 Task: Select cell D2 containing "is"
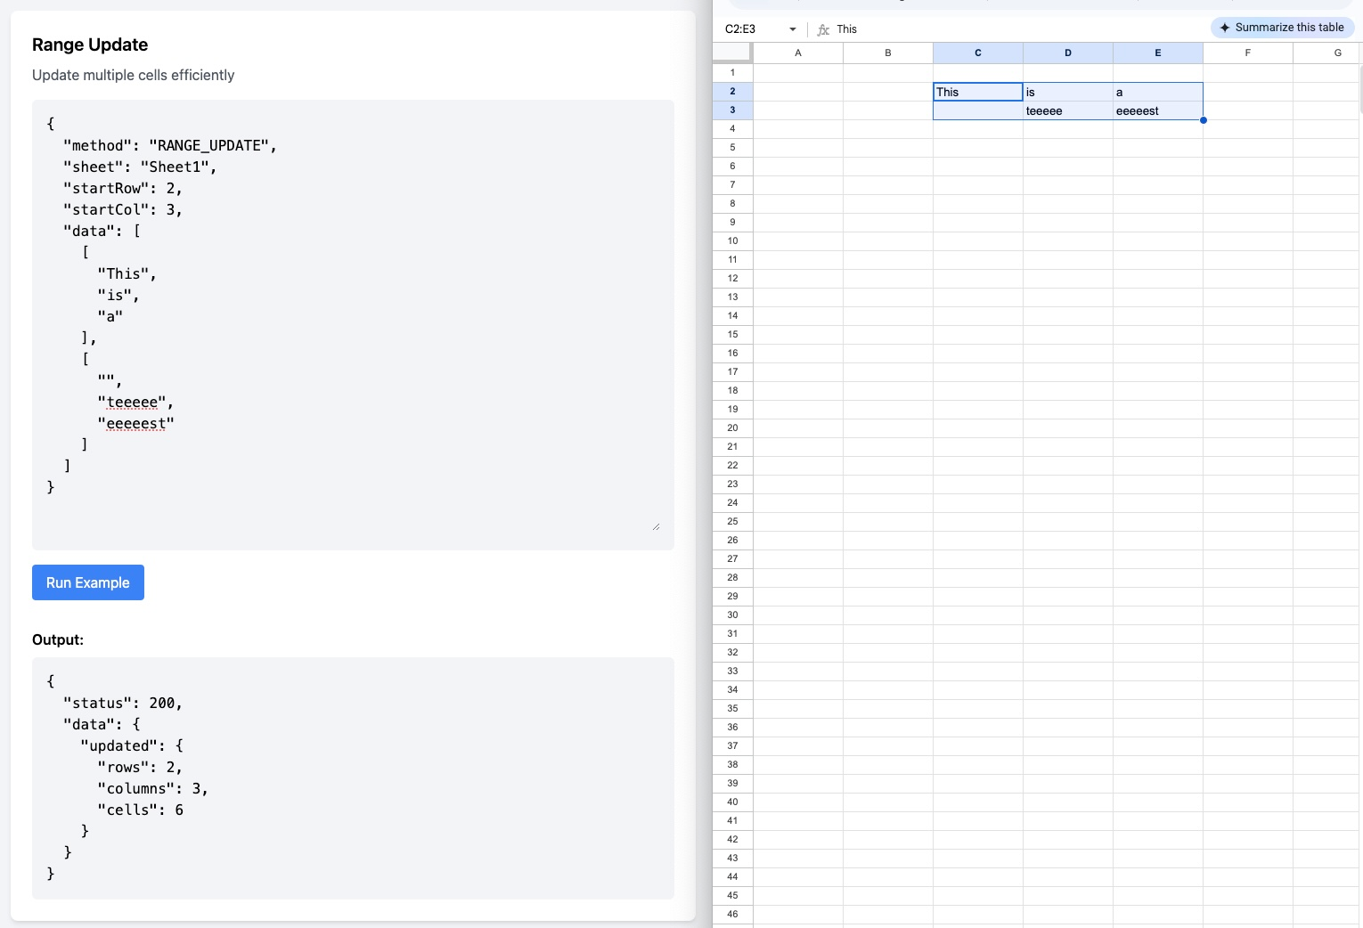pos(1068,92)
